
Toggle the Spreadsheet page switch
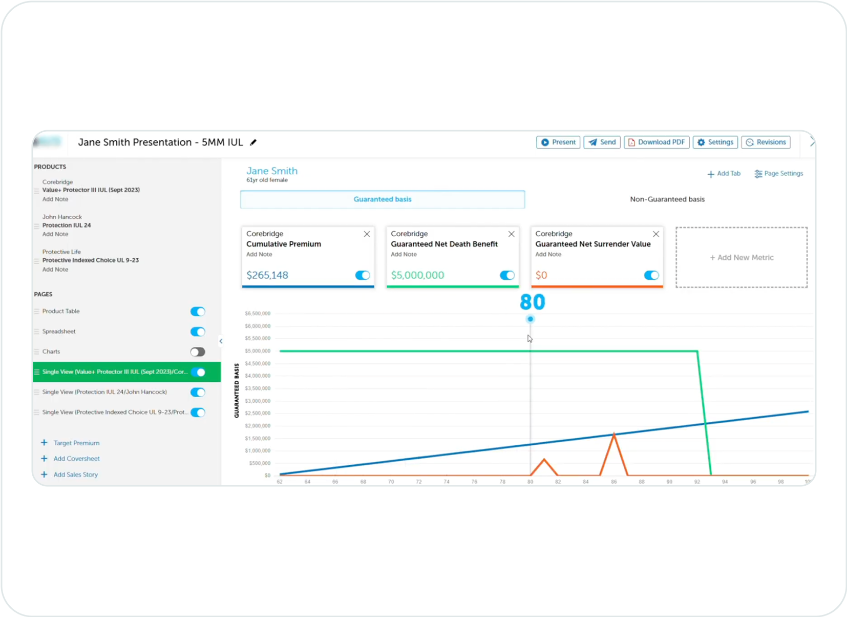[x=198, y=332]
